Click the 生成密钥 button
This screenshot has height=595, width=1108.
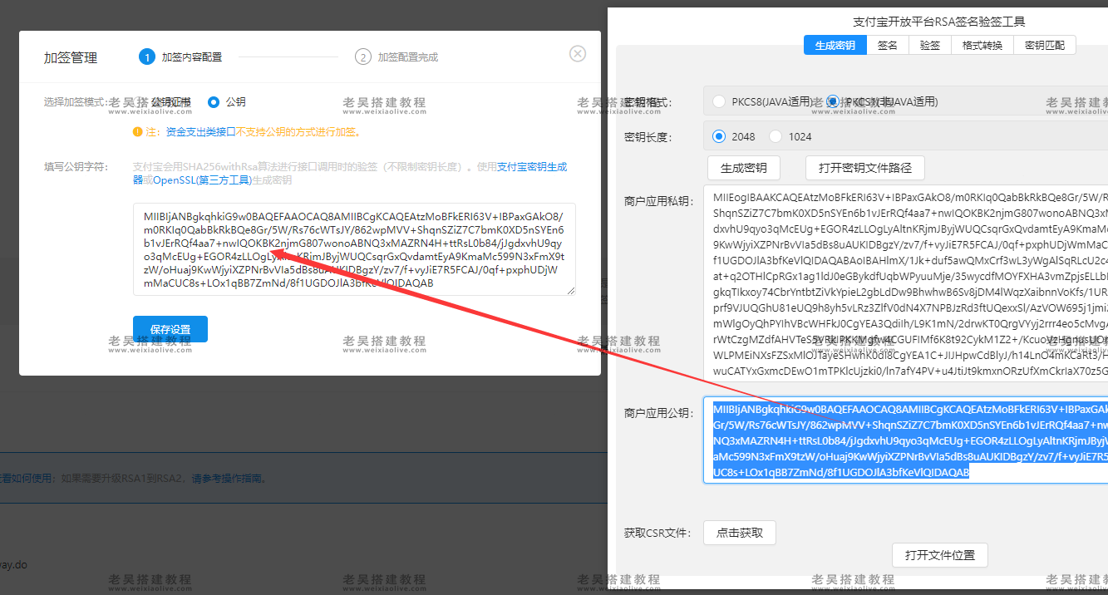743,167
